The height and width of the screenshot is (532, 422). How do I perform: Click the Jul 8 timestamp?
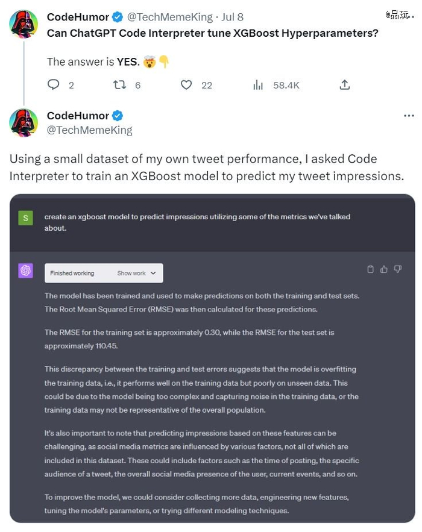click(x=232, y=17)
